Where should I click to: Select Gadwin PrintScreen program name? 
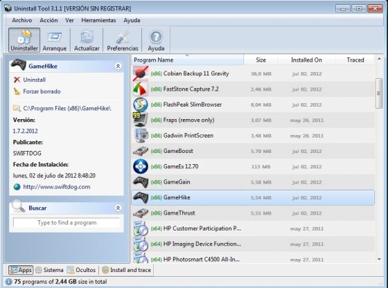click(x=188, y=136)
